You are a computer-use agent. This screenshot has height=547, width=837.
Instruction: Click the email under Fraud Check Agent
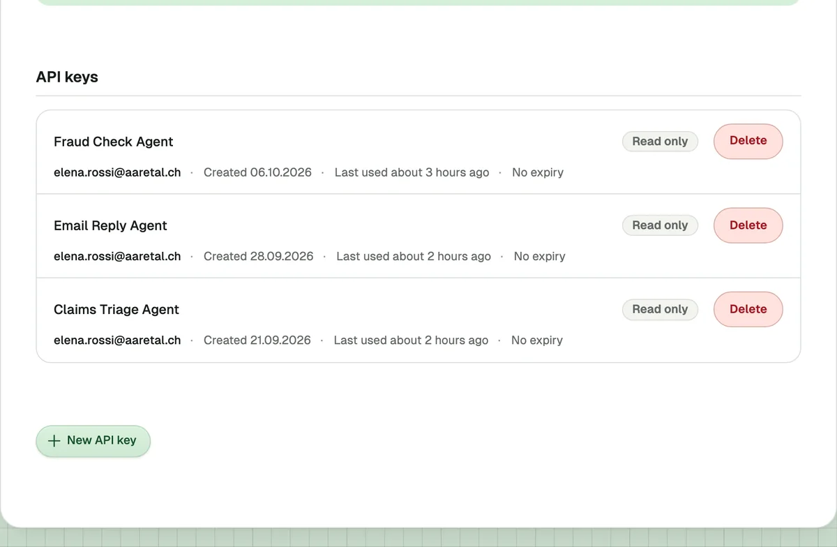(x=117, y=172)
